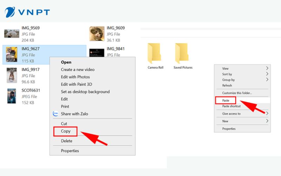Choose Properties in the folder context menu
Viewport: 281px width, 176px height.
[229, 129]
